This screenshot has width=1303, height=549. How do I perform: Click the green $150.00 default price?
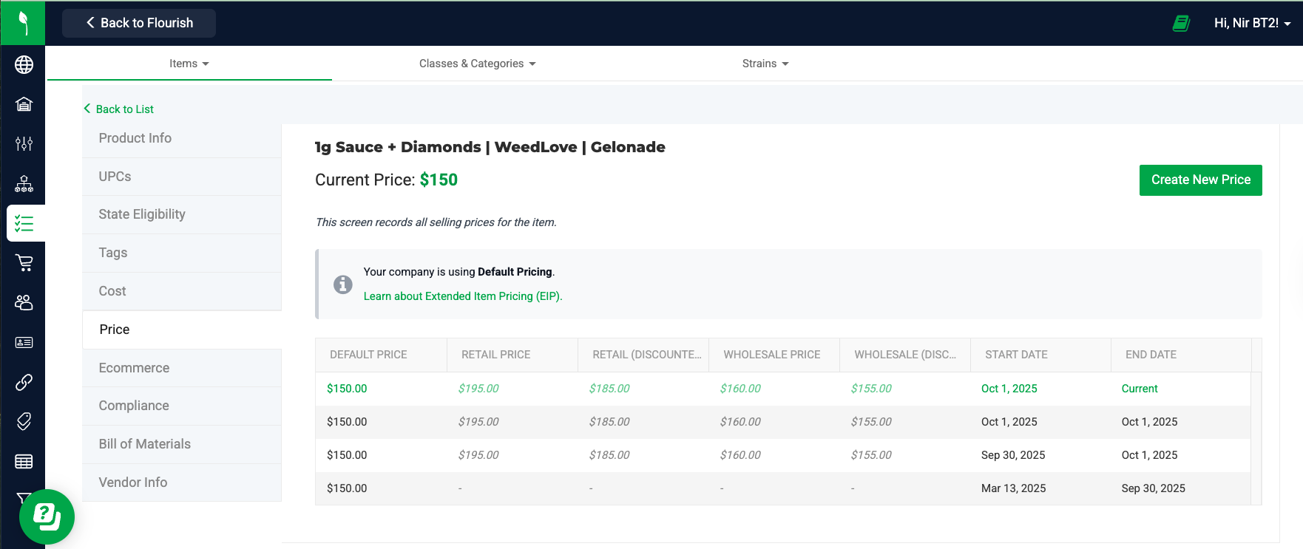pos(347,389)
